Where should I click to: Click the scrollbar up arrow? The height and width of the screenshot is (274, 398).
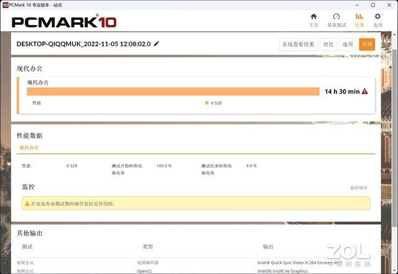click(394, 35)
